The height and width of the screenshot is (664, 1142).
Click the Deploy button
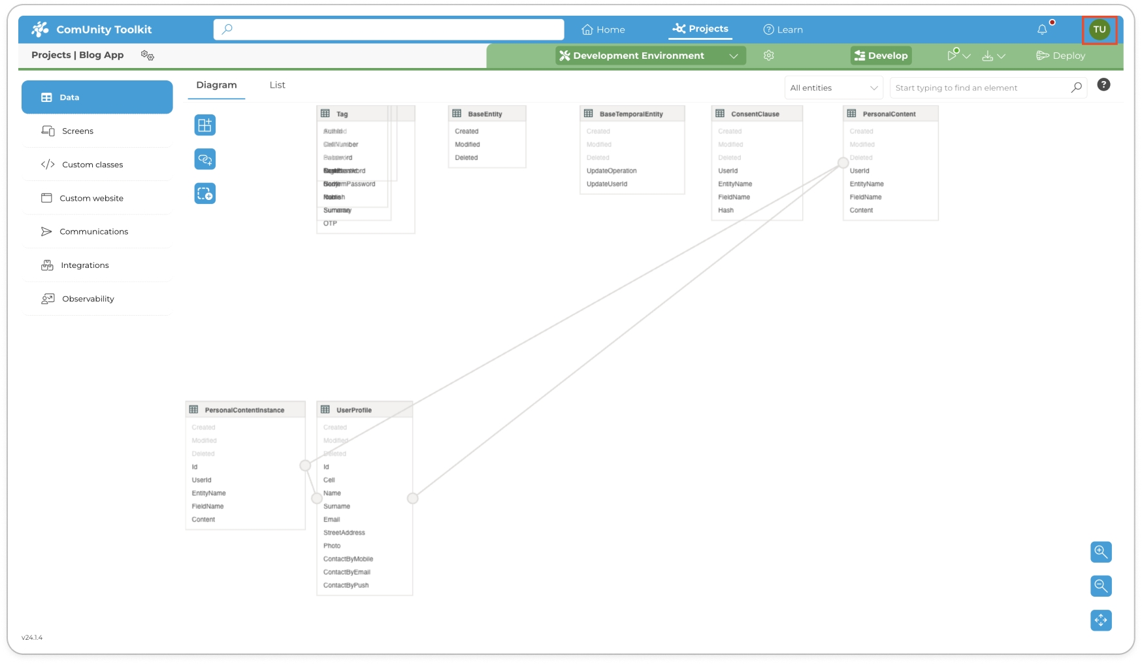click(1060, 56)
